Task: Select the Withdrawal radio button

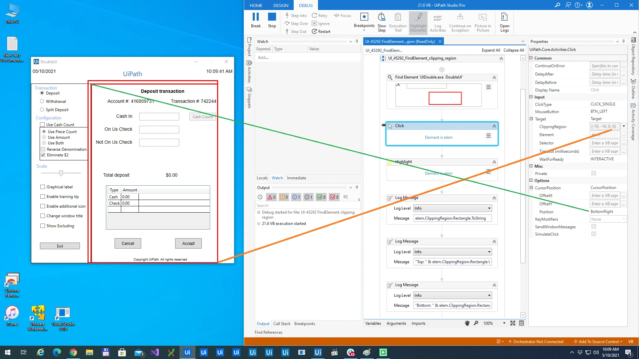Action: pyautogui.click(x=42, y=101)
